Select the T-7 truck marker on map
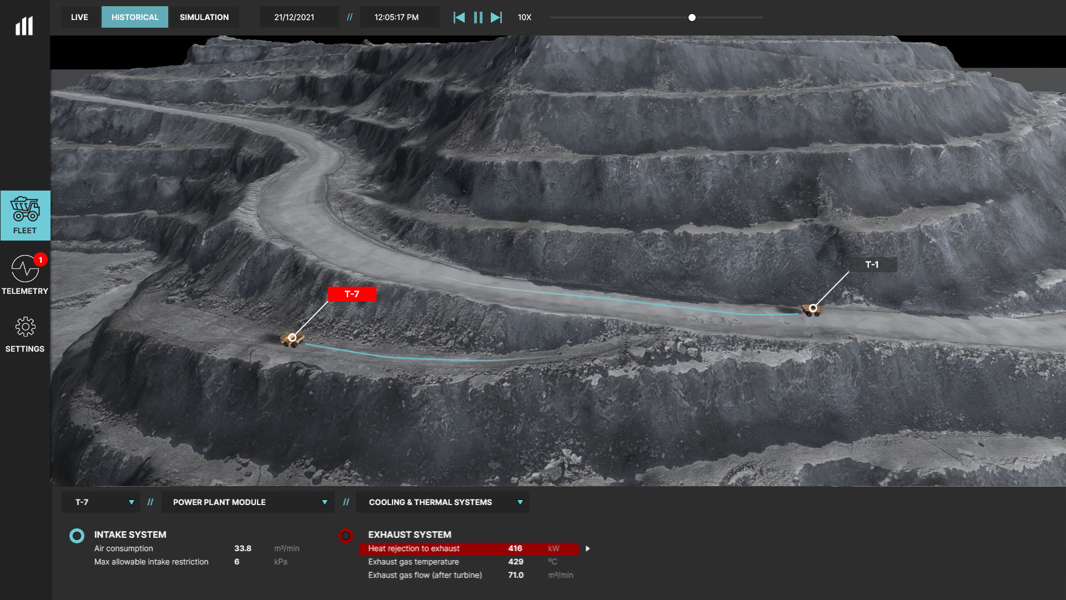Viewport: 1066px width, 600px height. point(292,338)
